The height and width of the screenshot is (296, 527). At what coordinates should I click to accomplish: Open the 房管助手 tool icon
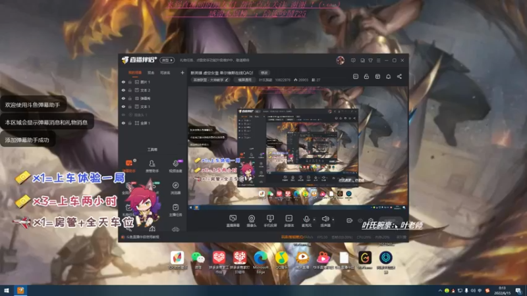[x=152, y=166]
